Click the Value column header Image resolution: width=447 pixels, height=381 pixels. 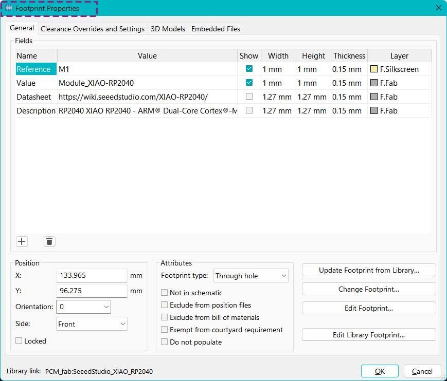(x=147, y=56)
